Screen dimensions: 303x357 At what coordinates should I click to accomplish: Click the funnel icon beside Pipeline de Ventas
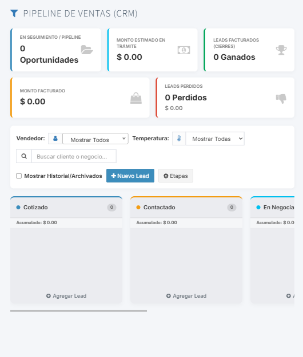(14, 13)
